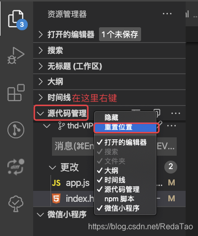Viewport: 198px width, 236px height.
Task: Open the Explorer files icon in activity bar
Action: click(x=16, y=19)
